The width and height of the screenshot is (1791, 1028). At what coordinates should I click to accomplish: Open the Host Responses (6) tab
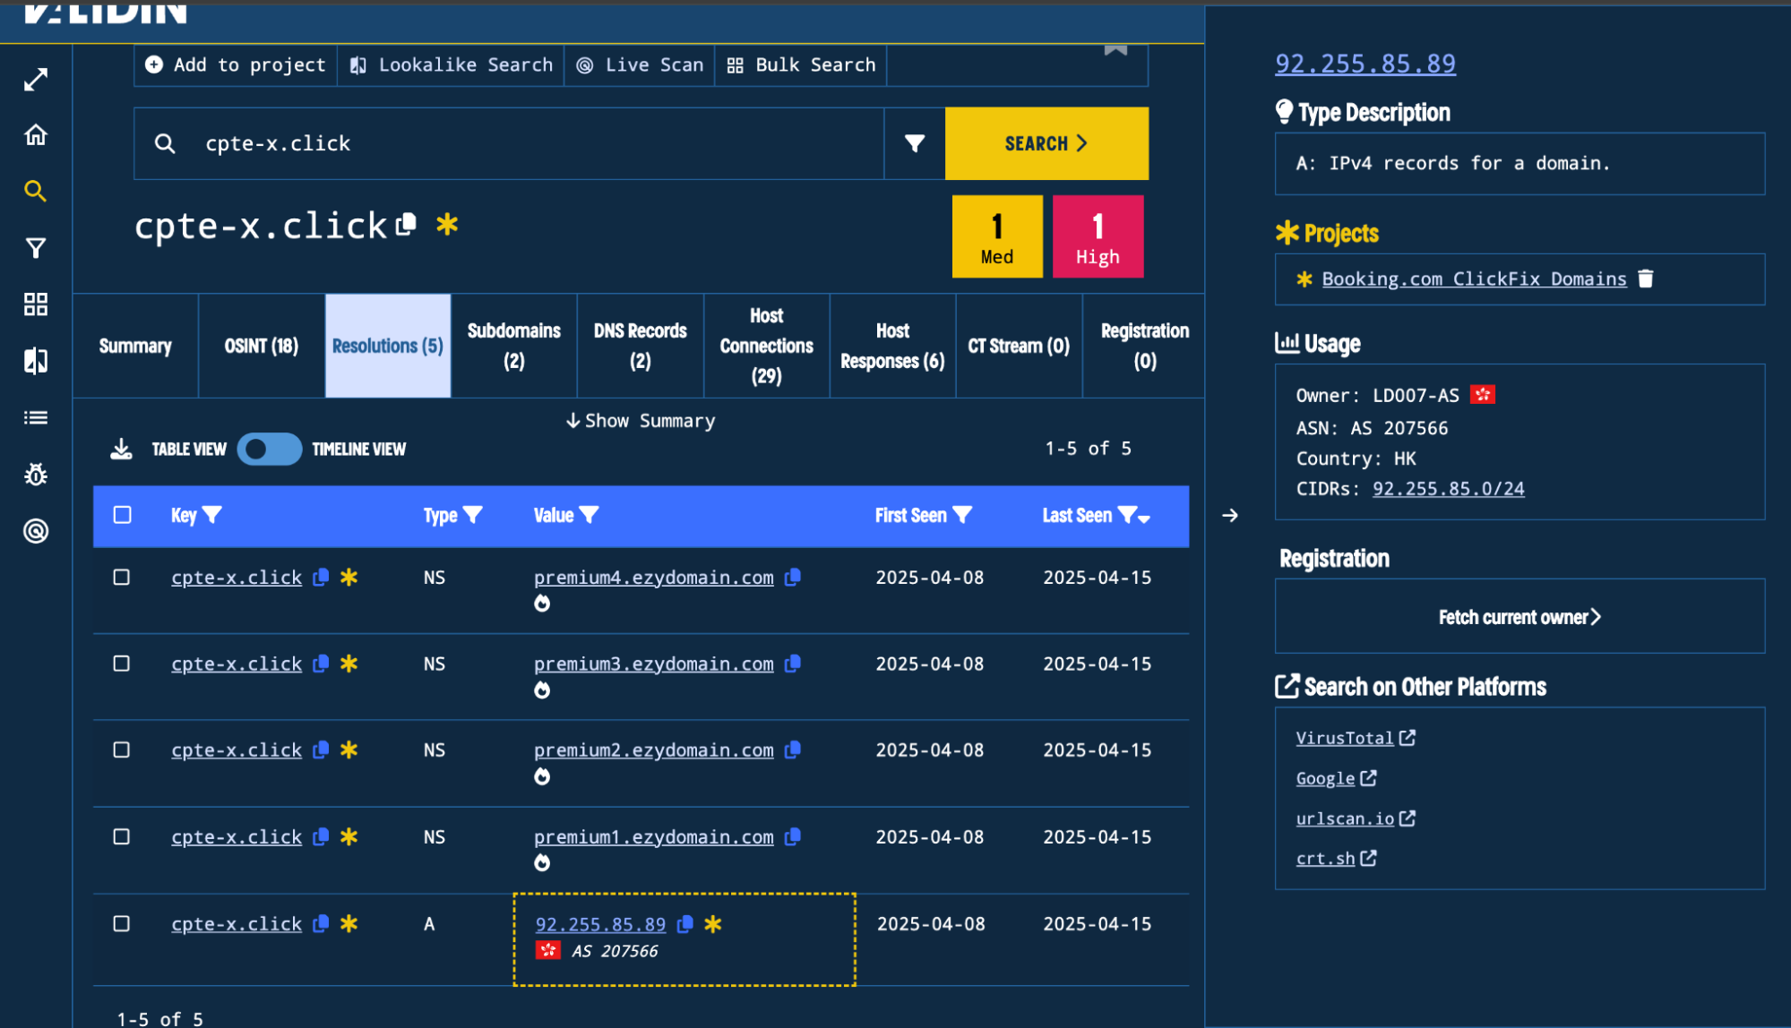(892, 346)
